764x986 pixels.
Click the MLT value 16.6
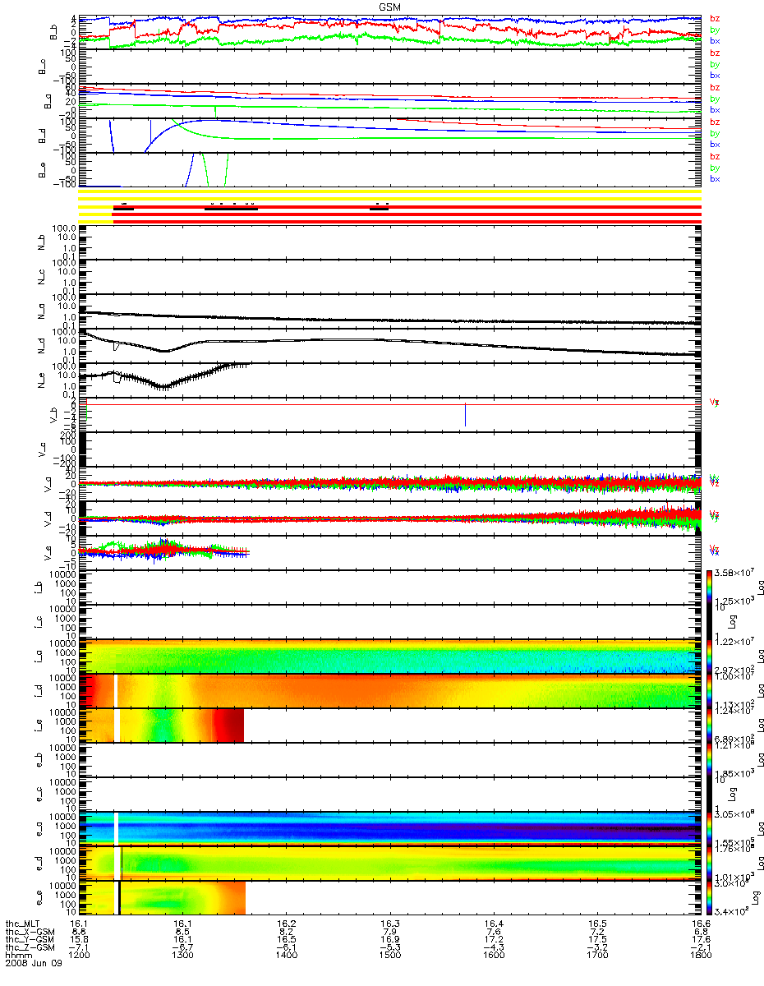click(x=700, y=923)
